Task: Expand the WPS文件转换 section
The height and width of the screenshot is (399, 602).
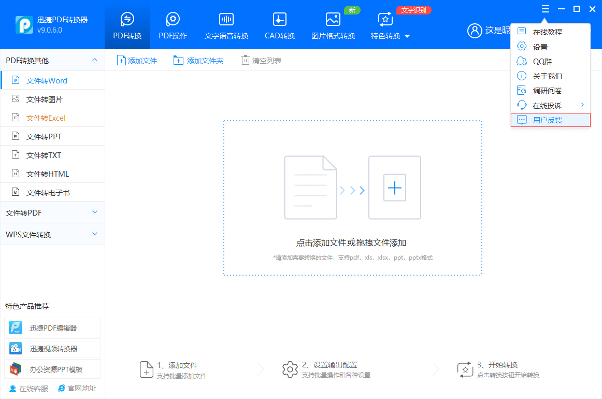Action: point(95,234)
